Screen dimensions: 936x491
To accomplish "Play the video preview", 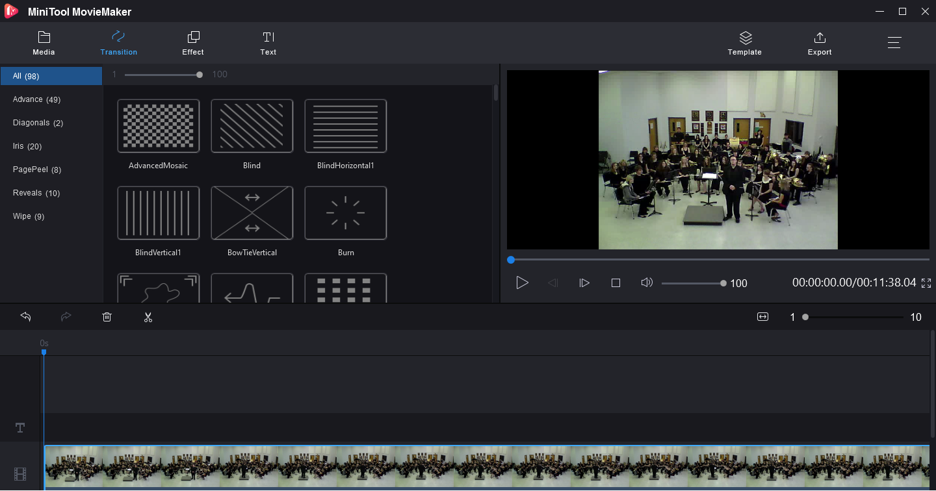I will [x=522, y=283].
